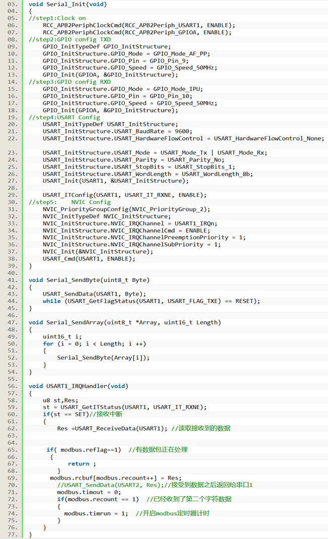The height and width of the screenshot is (539, 328).
Task: Click the NVIC_IRQChannel = USART1_IRQn line
Action: 130,224
